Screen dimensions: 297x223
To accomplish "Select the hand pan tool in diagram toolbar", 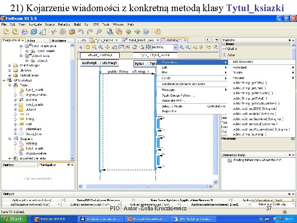I will click(x=87, y=47).
